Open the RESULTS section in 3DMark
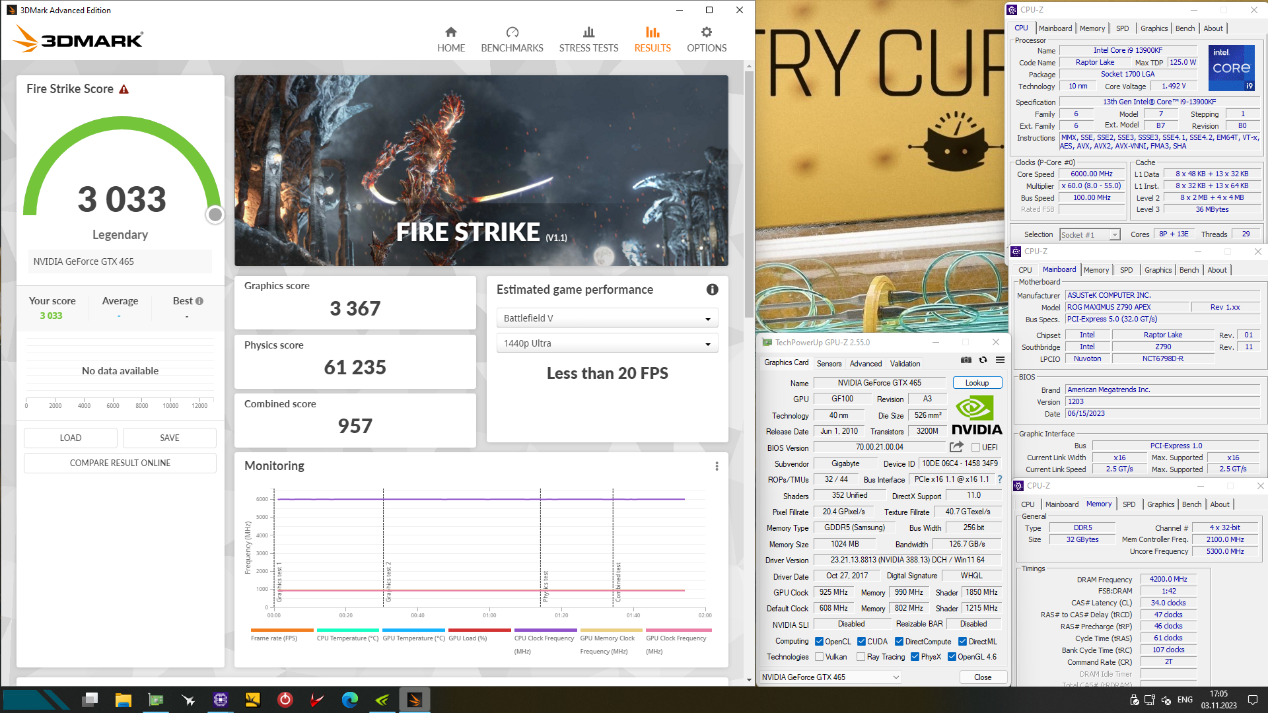 coord(652,40)
